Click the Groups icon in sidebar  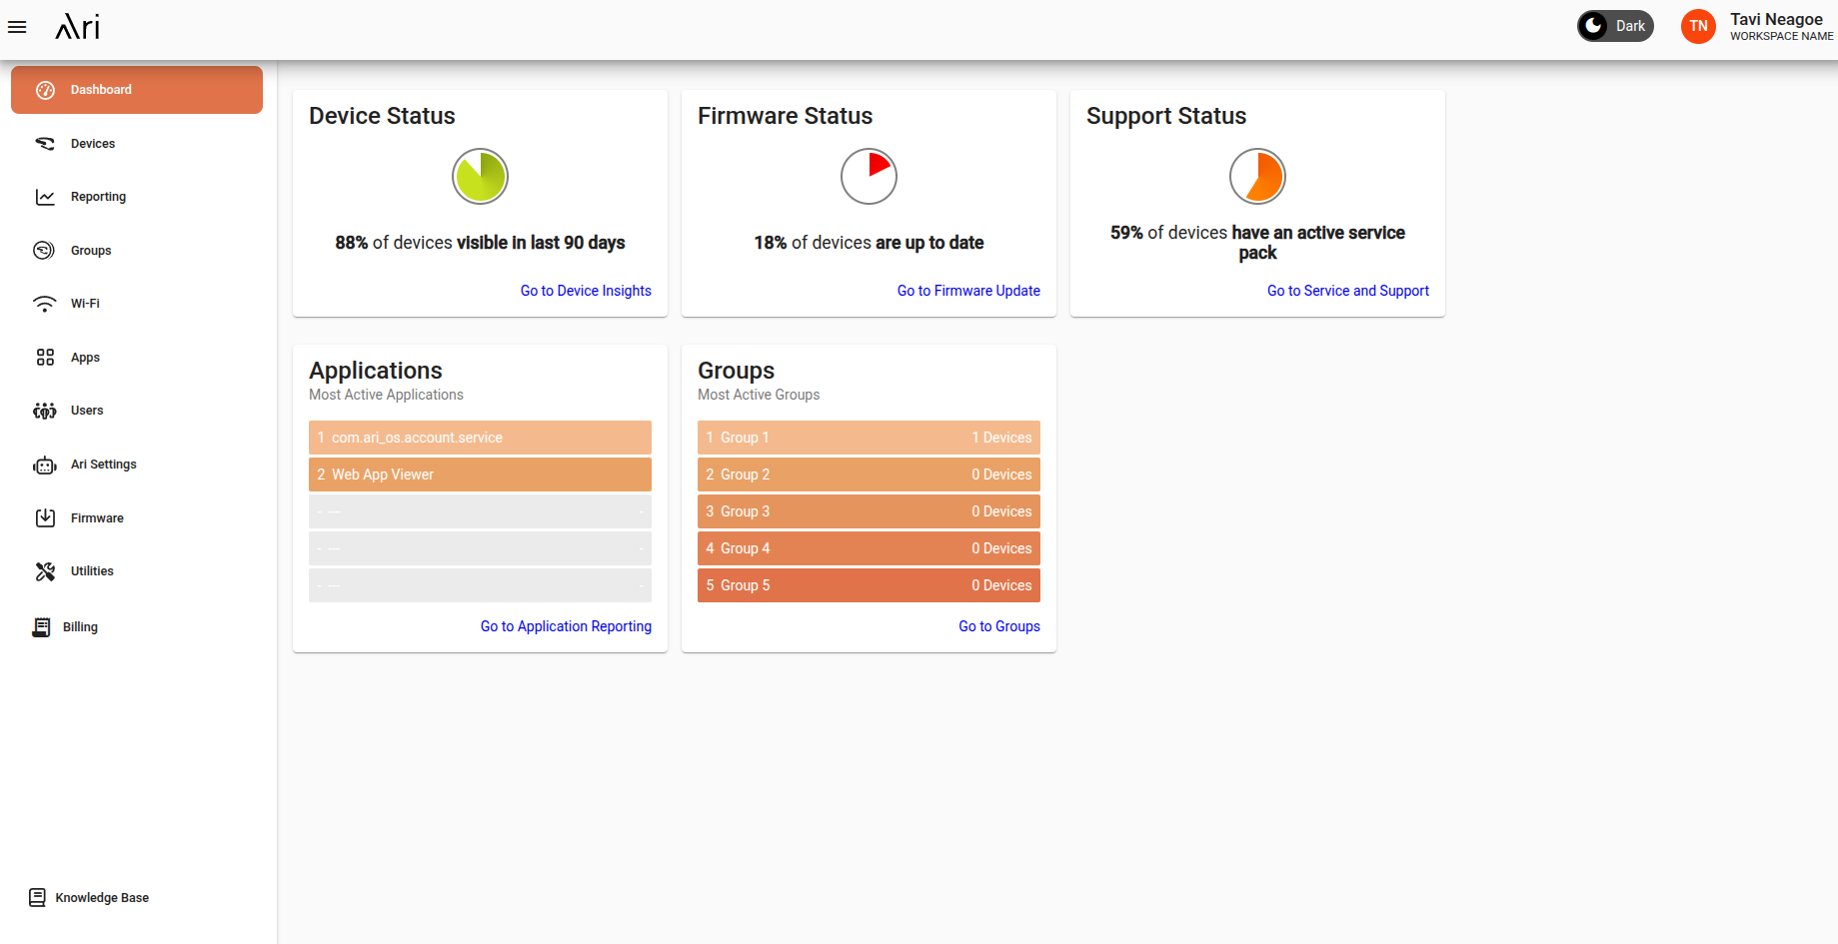coord(44,251)
